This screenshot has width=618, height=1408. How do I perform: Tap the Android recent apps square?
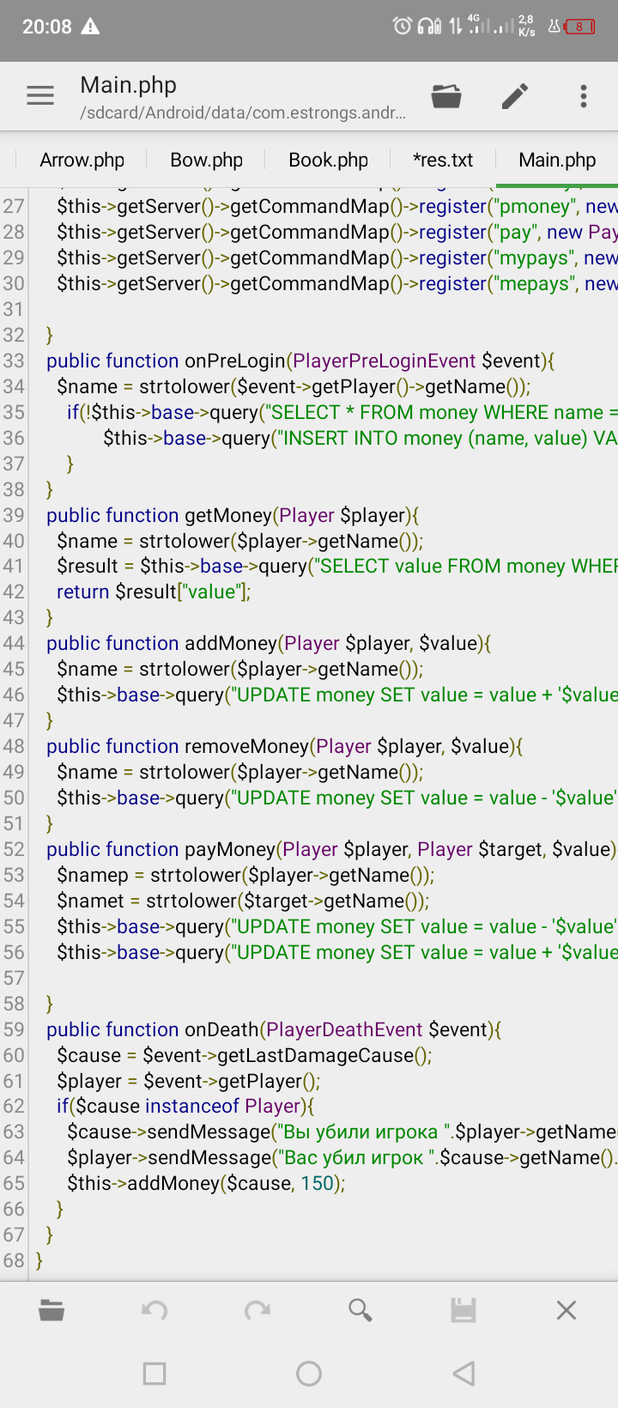tap(154, 1374)
